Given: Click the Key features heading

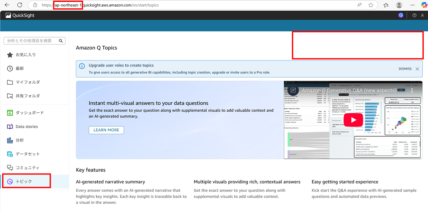Looking at the screenshot, I should tap(91, 170).
